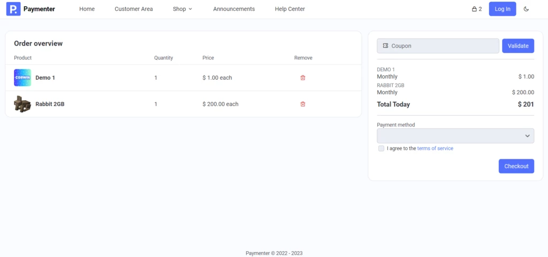The height and width of the screenshot is (257, 548).
Task: Navigate to Announcements
Action: coord(234,9)
